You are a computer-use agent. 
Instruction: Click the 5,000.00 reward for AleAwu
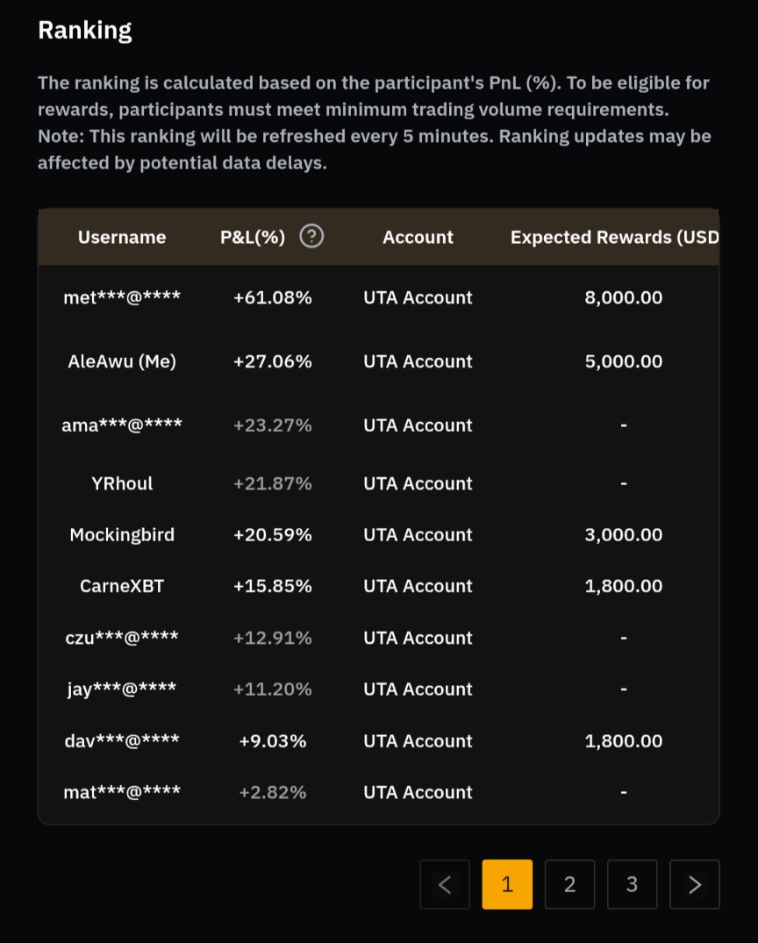coord(624,361)
